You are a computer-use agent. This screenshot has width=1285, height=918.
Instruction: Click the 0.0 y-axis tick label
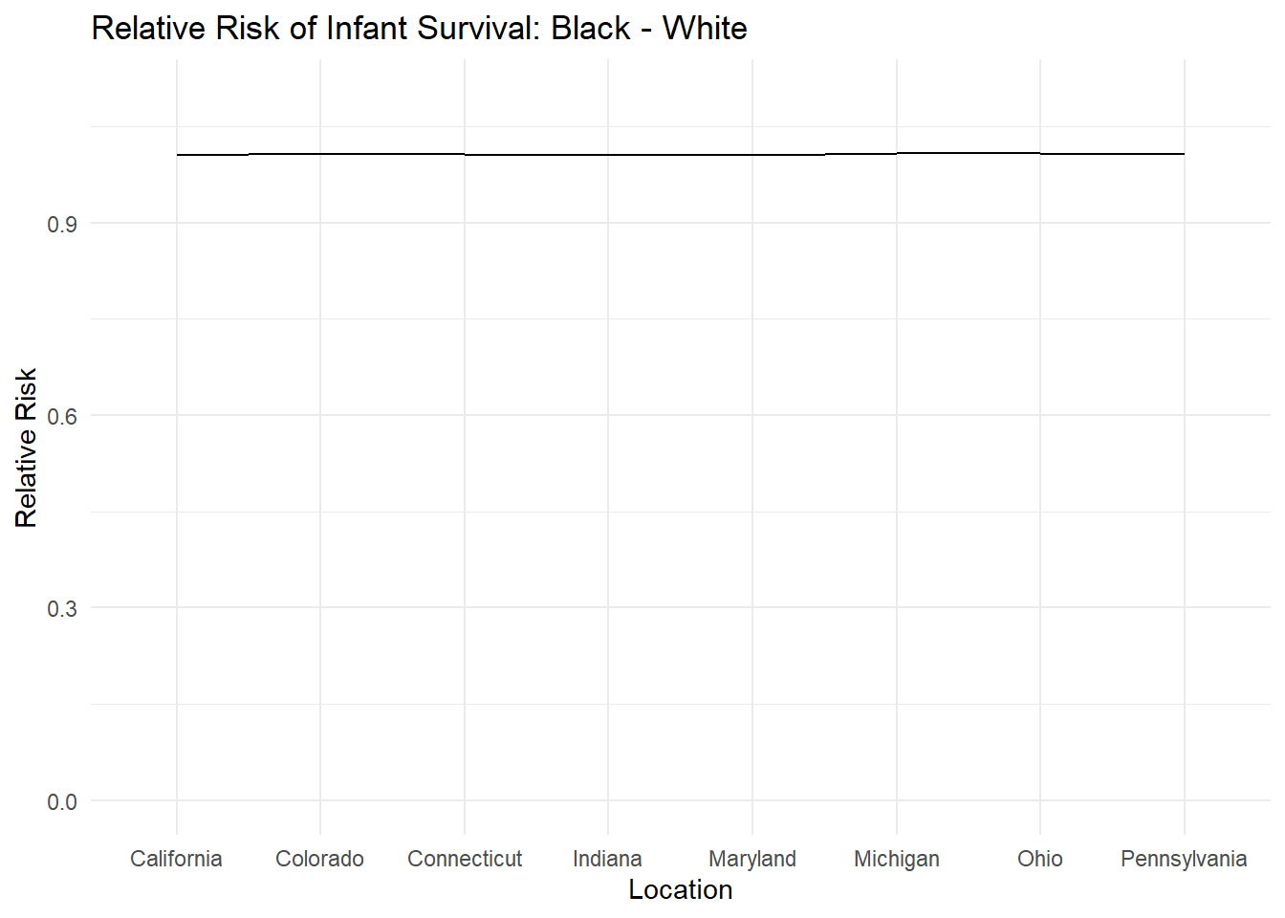tap(62, 801)
